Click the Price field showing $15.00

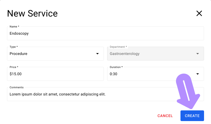pos(55,74)
